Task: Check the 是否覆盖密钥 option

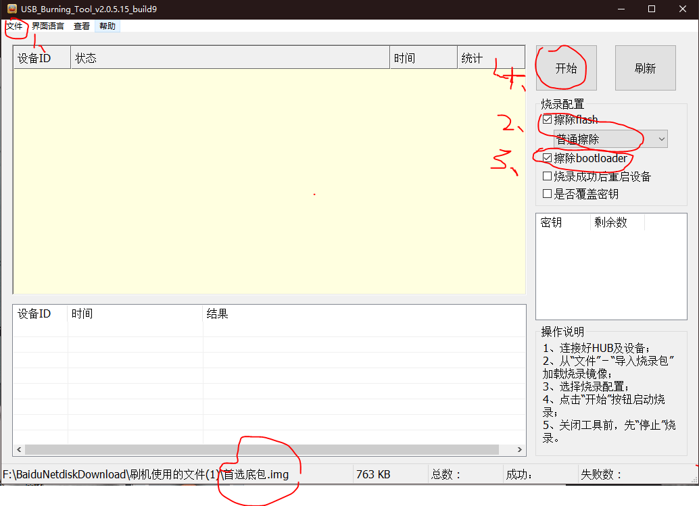Action: pyautogui.click(x=547, y=193)
